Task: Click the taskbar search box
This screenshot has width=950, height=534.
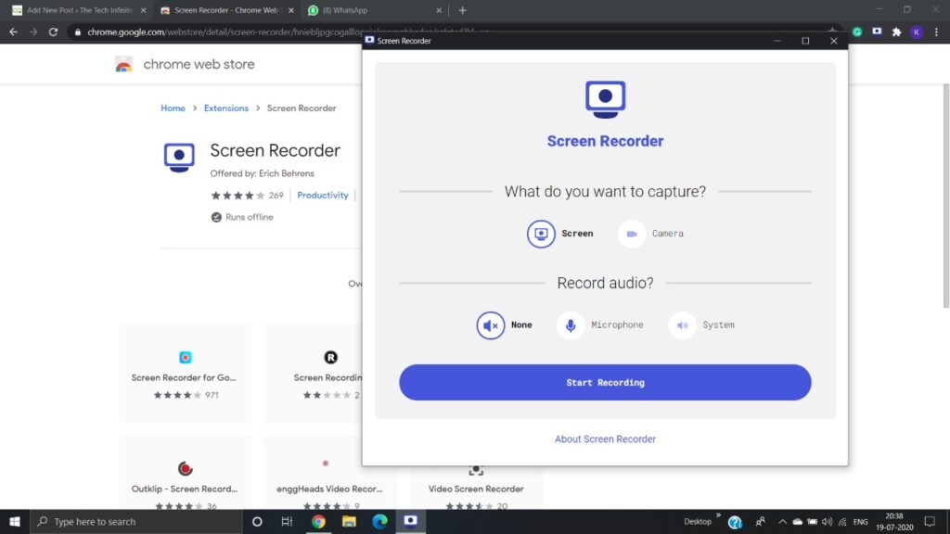Action: pyautogui.click(x=136, y=521)
